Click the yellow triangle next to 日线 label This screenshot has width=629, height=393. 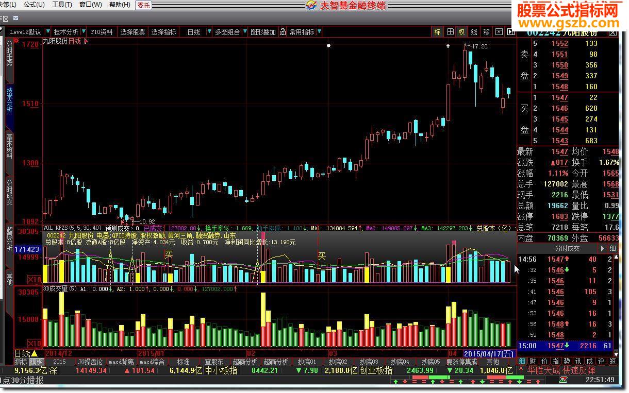[x=34, y=354]
